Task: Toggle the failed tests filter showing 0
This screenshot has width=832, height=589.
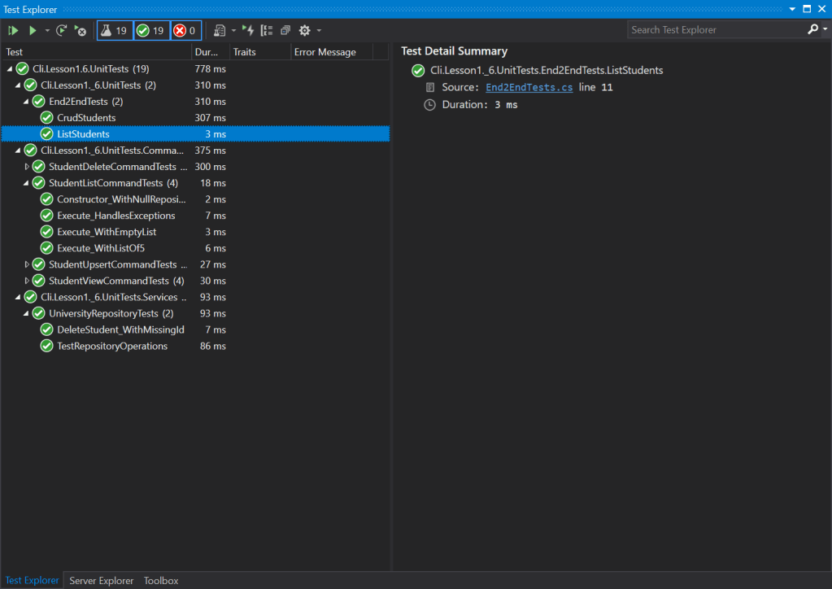Action: 185,30
